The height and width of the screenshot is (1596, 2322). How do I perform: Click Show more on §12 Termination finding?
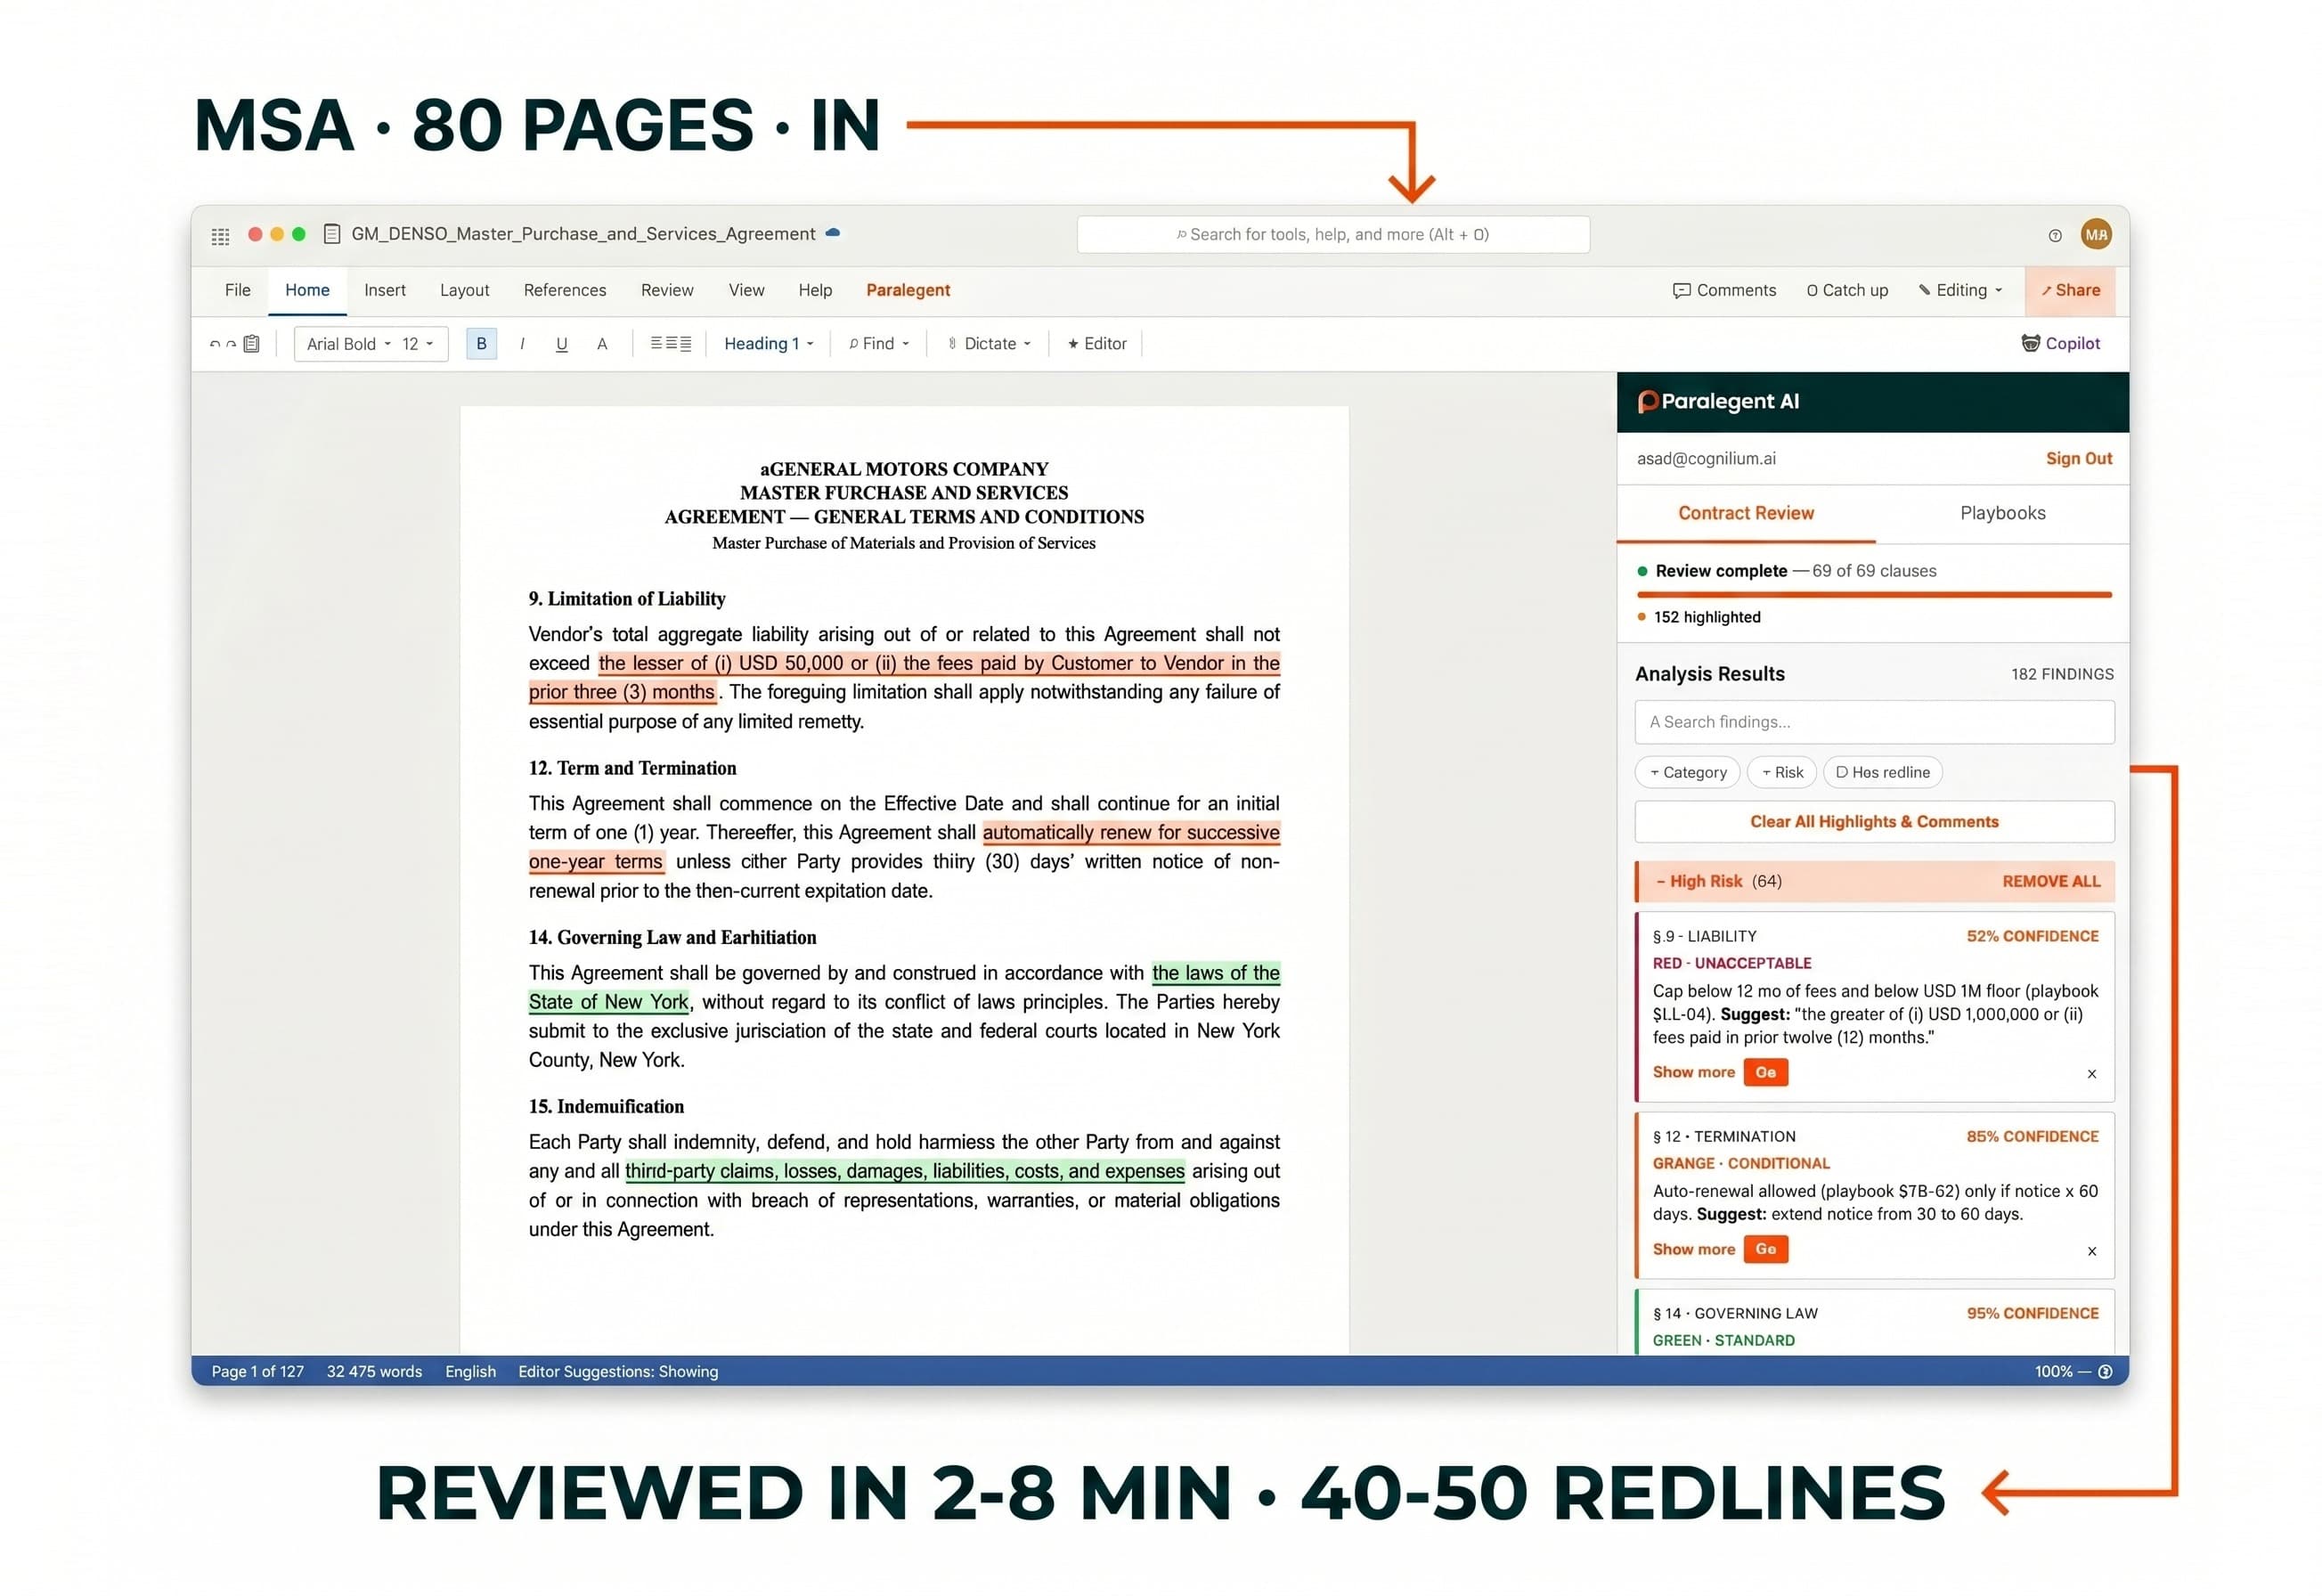1693,1250
